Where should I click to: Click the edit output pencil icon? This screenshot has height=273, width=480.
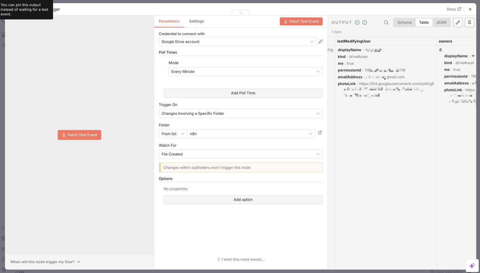457,23
